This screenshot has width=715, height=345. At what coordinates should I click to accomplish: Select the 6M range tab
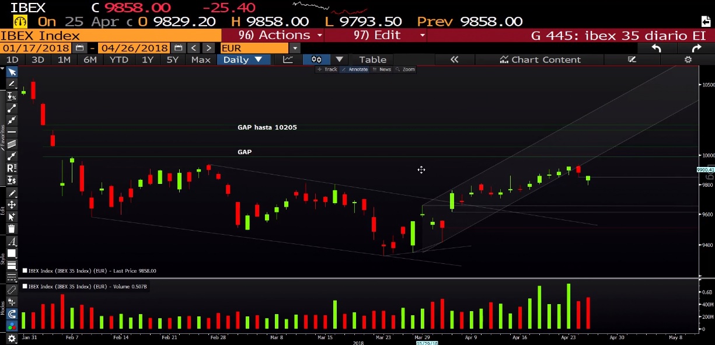90,60
